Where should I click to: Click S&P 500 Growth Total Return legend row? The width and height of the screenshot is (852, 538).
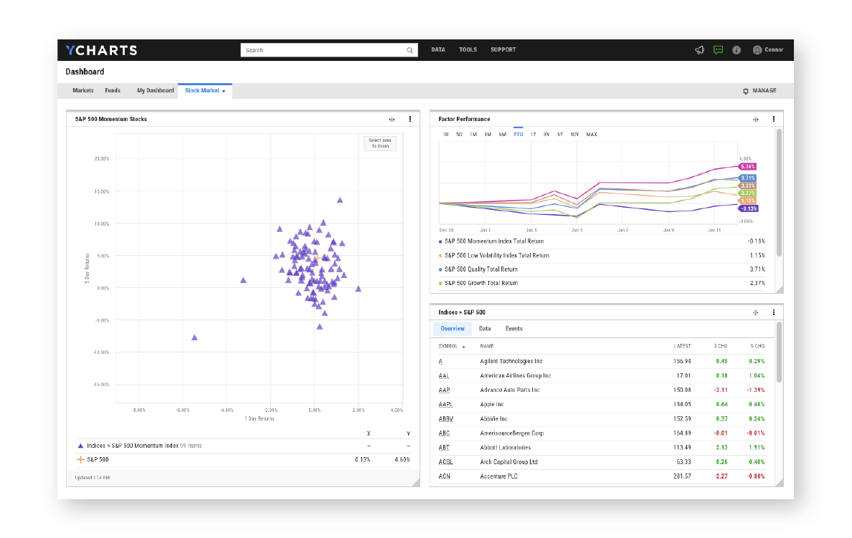(x=602, y=284)
